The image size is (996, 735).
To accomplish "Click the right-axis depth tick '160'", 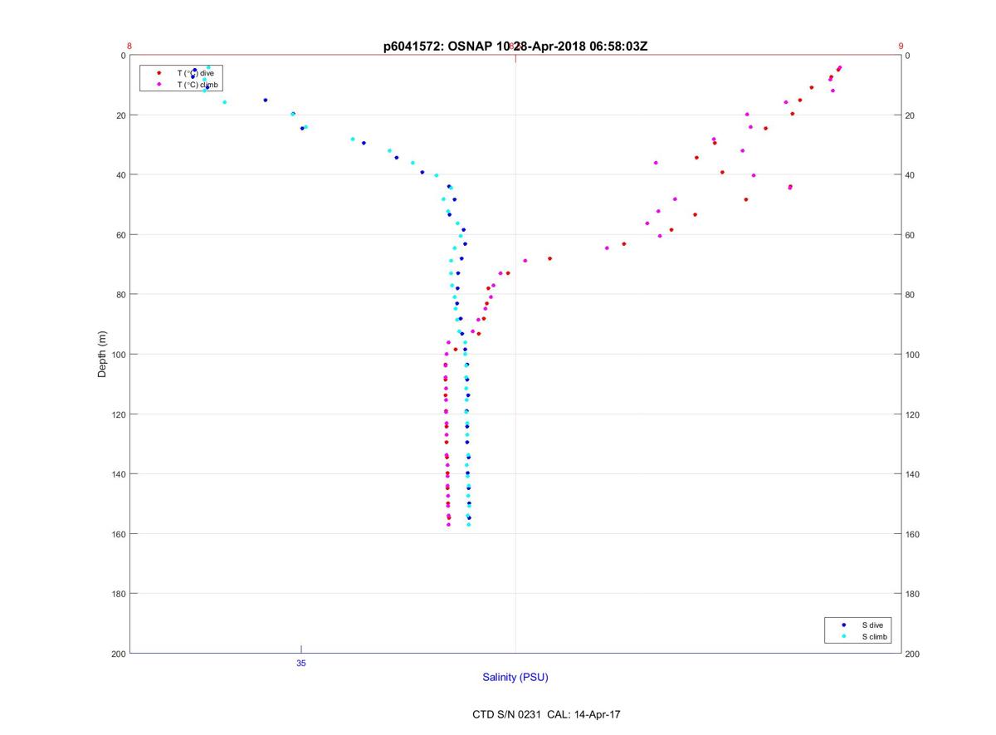I will click(913, 534).
